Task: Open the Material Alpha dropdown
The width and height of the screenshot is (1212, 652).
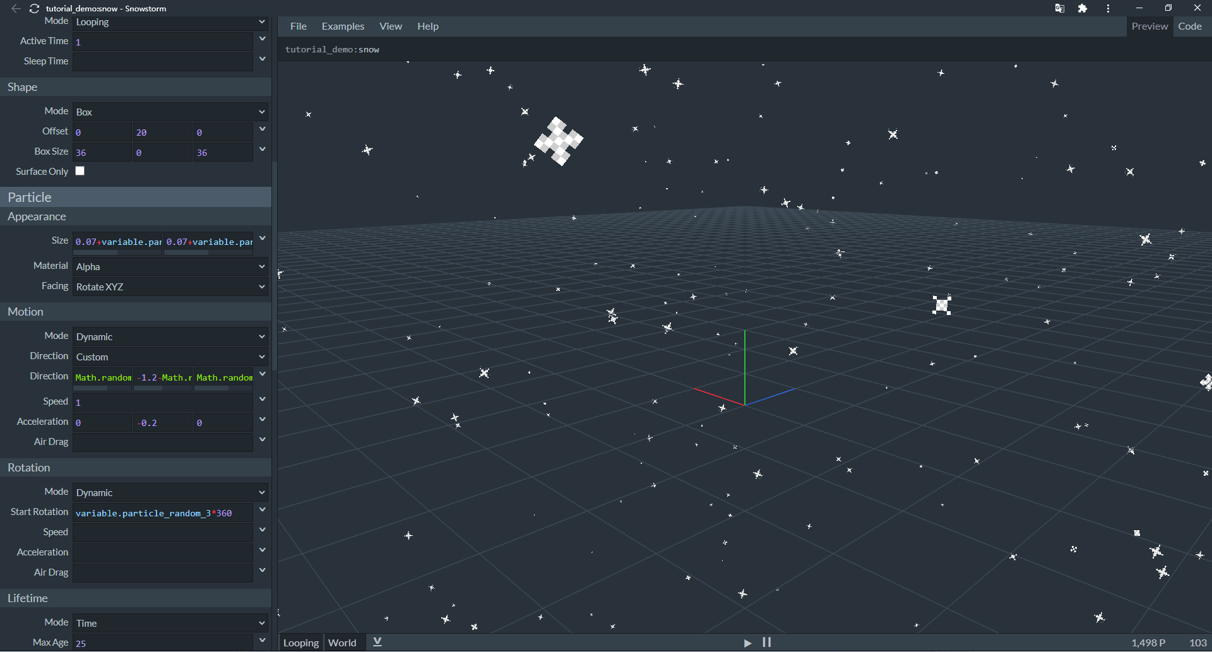Action: click(x=170, y=266)
